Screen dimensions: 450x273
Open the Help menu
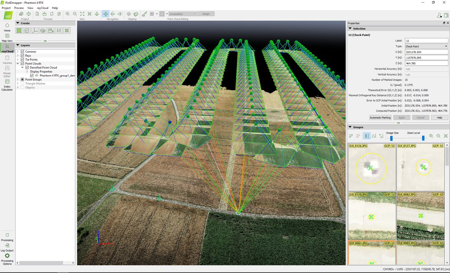[x=55, y=8]
